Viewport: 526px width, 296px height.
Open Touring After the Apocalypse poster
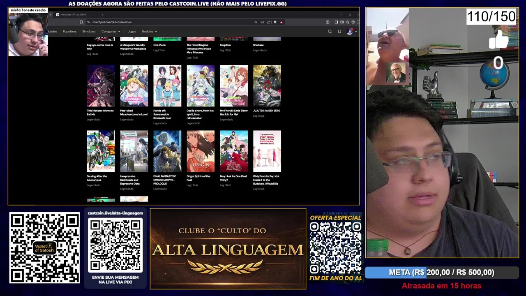pos(101,151)
